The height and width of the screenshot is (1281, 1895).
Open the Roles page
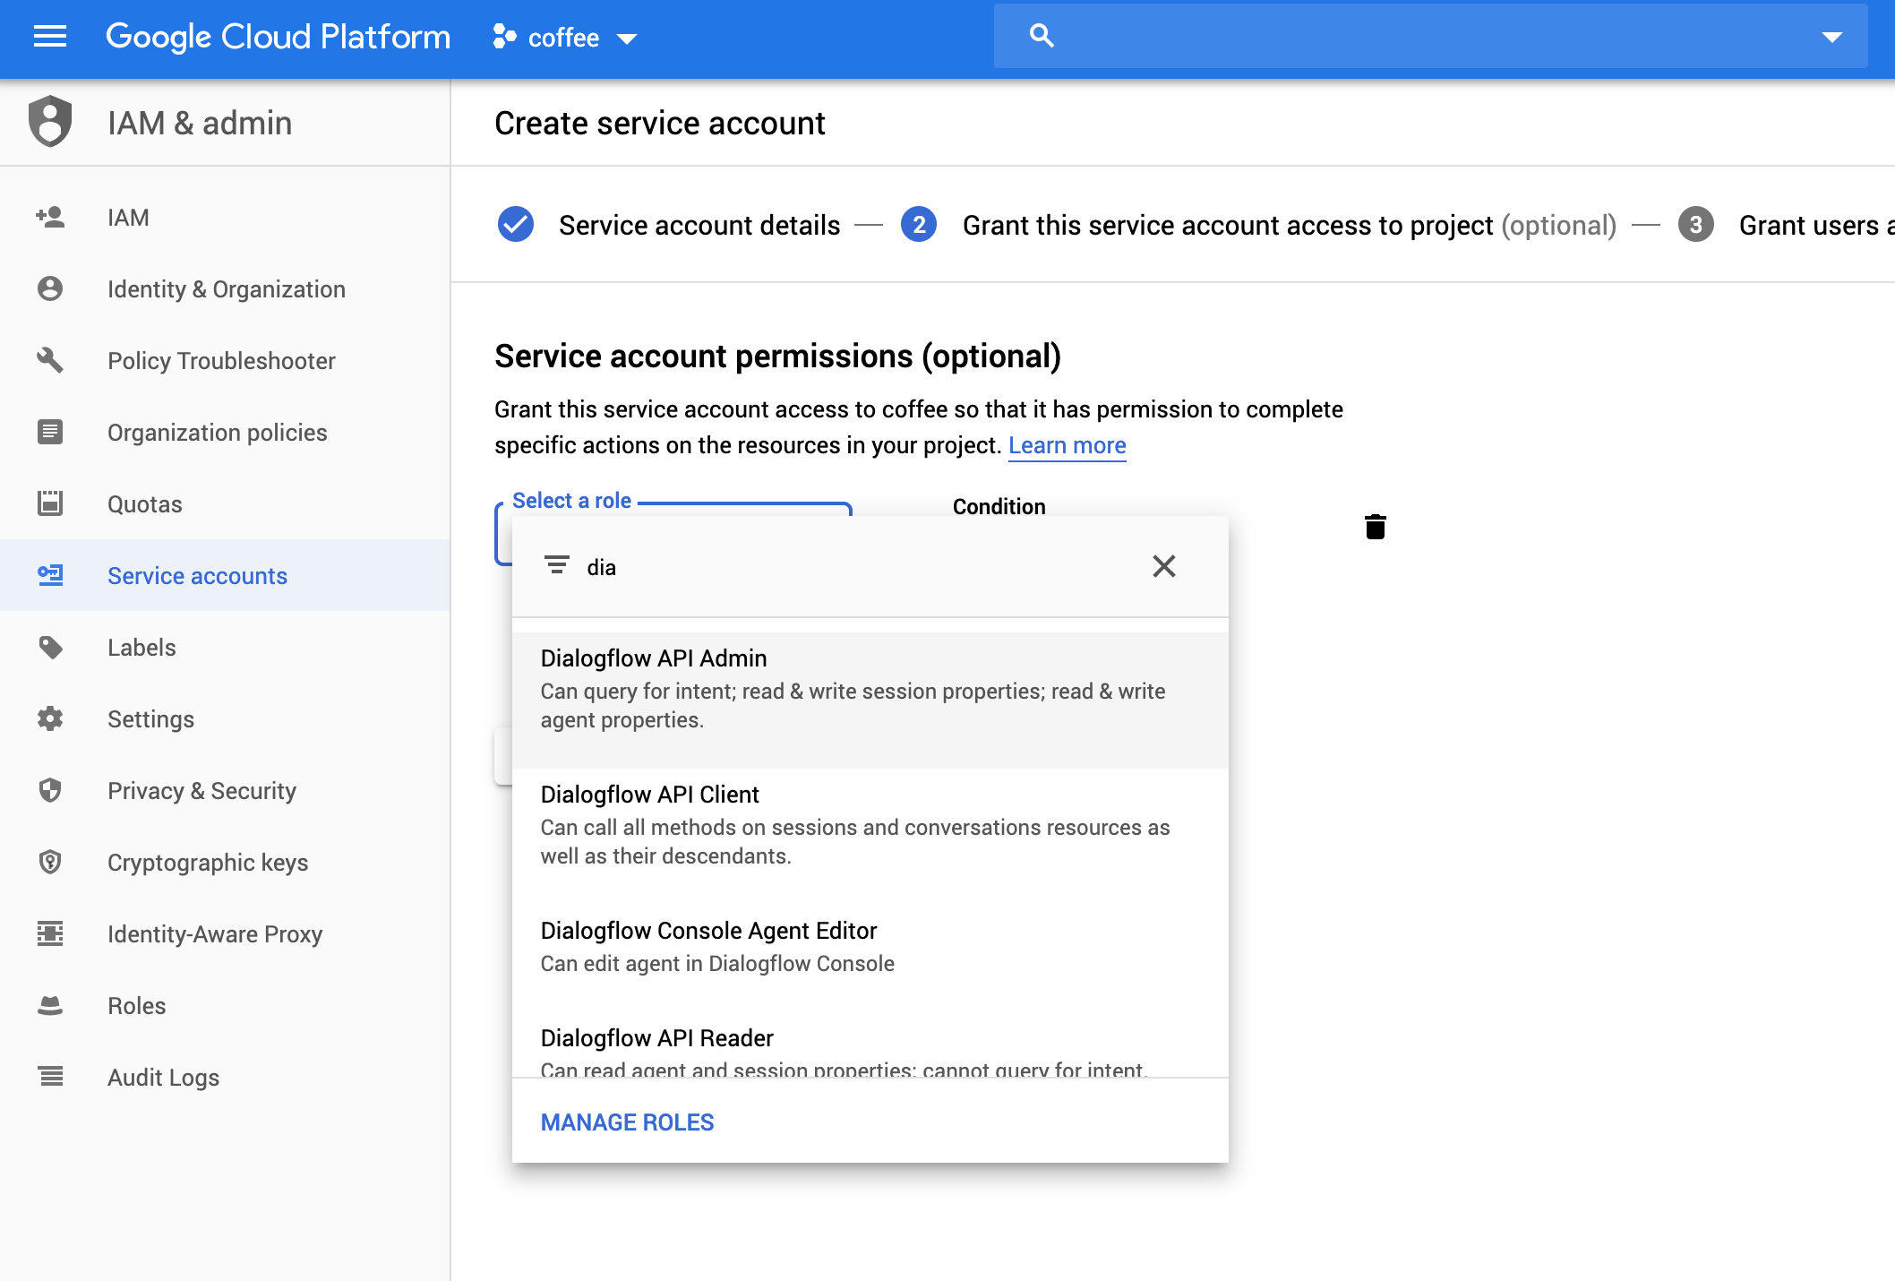click(225, 1005)
